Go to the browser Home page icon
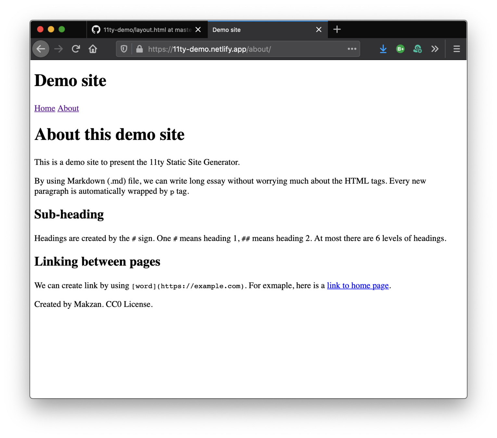The width and height of the screenshot is (497, 438). pyautogui.click(x=93, y=49)
